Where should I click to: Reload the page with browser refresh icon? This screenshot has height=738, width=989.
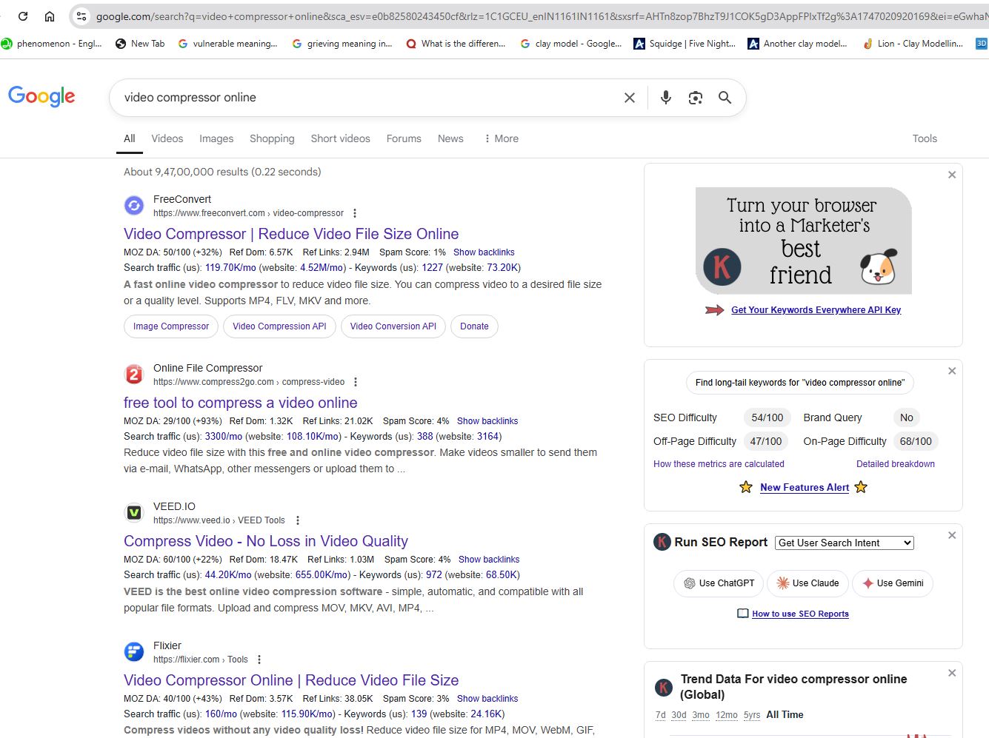tap(23, 16)
